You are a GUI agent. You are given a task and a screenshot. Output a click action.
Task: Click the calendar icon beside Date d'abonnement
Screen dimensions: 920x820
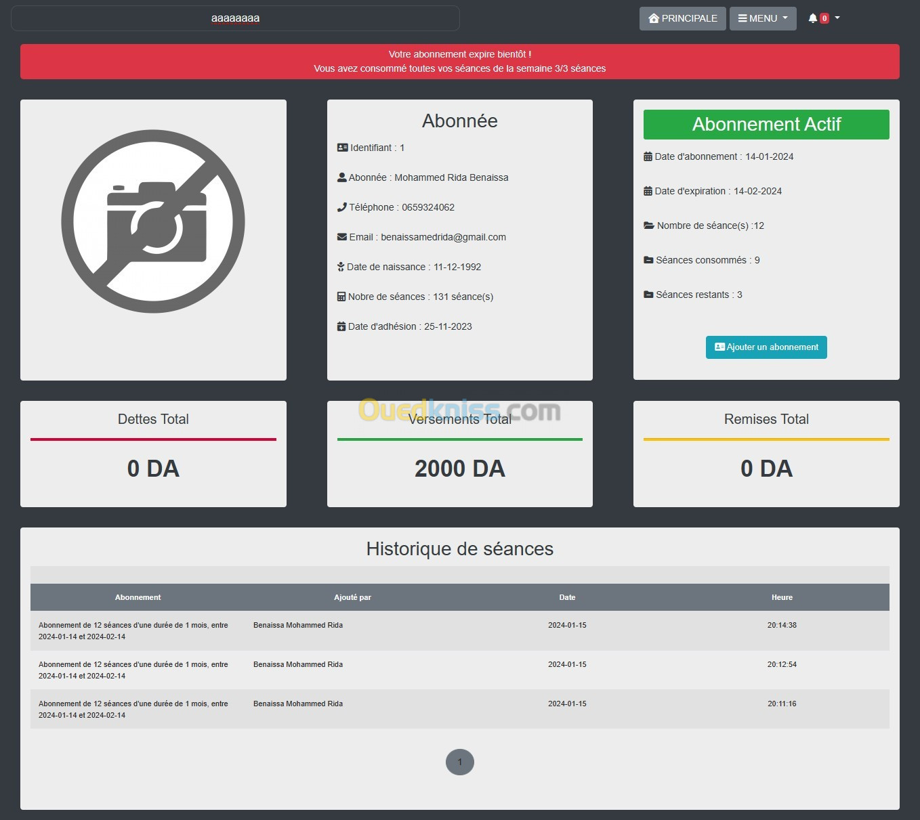[x=648, y=156]
